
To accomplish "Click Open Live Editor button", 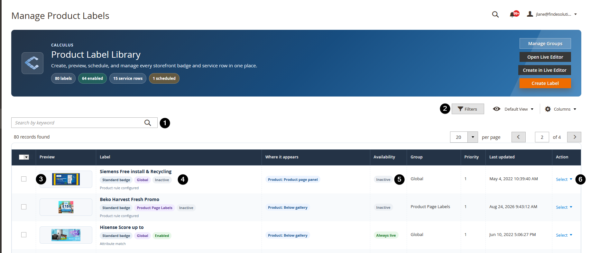I will (545, 57).
